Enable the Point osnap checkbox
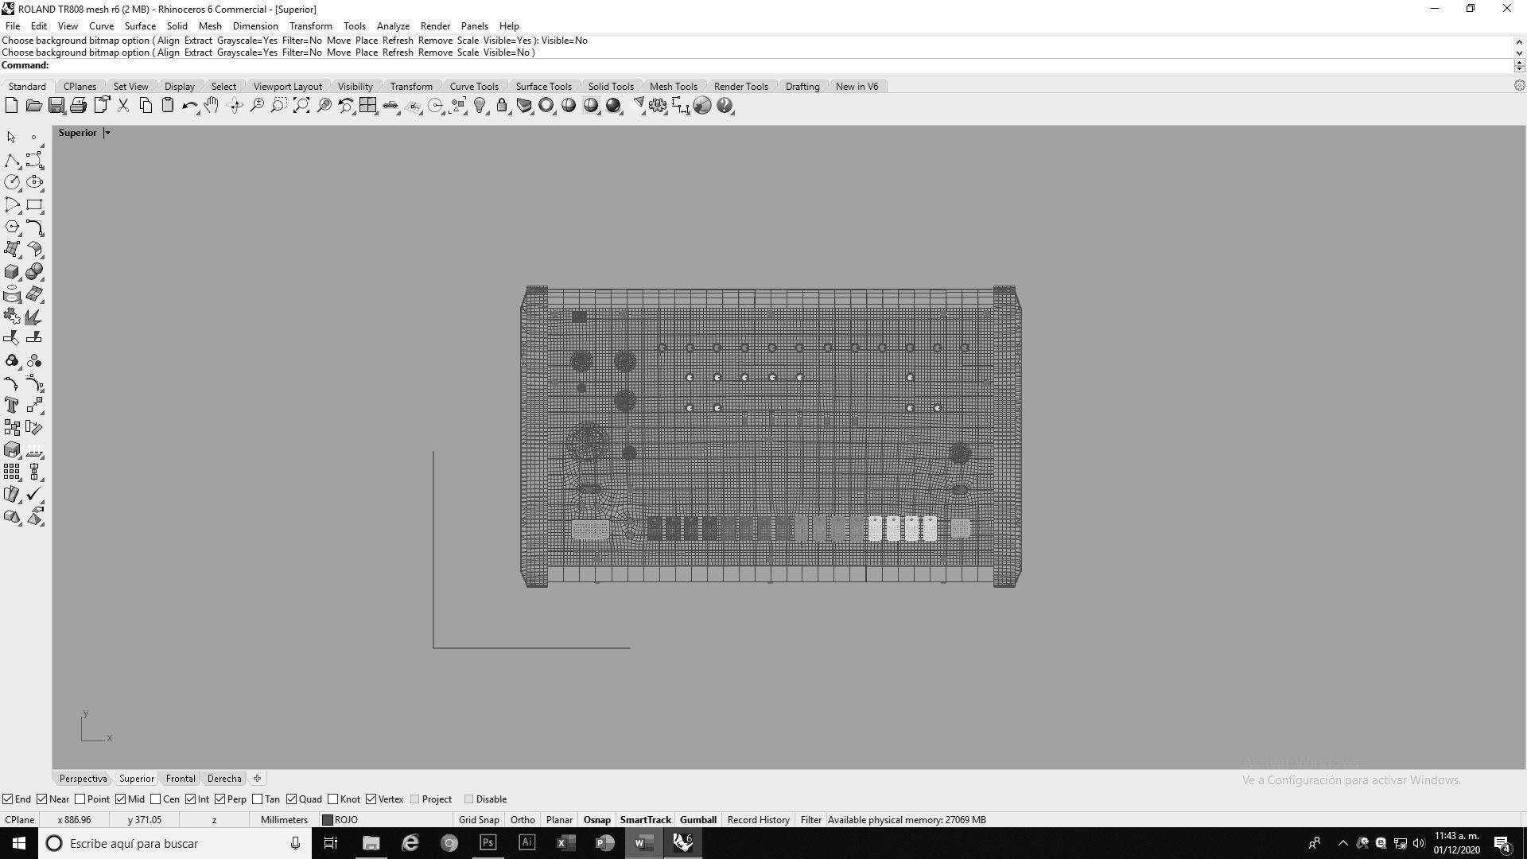 [x=80, y=799]
